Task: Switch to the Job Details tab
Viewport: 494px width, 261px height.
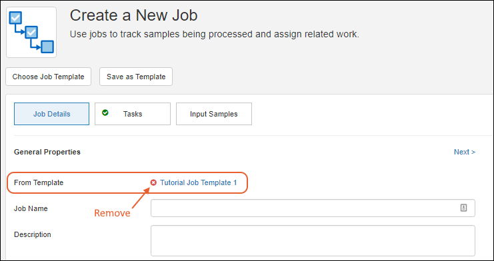Action: pyautogui.click(x=52, y=114)
